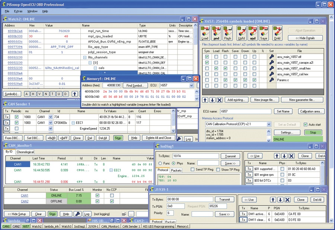Open the wrench settings for acu_main_X657.elf
Screen dimensions: 335x230
pos(271,57)
